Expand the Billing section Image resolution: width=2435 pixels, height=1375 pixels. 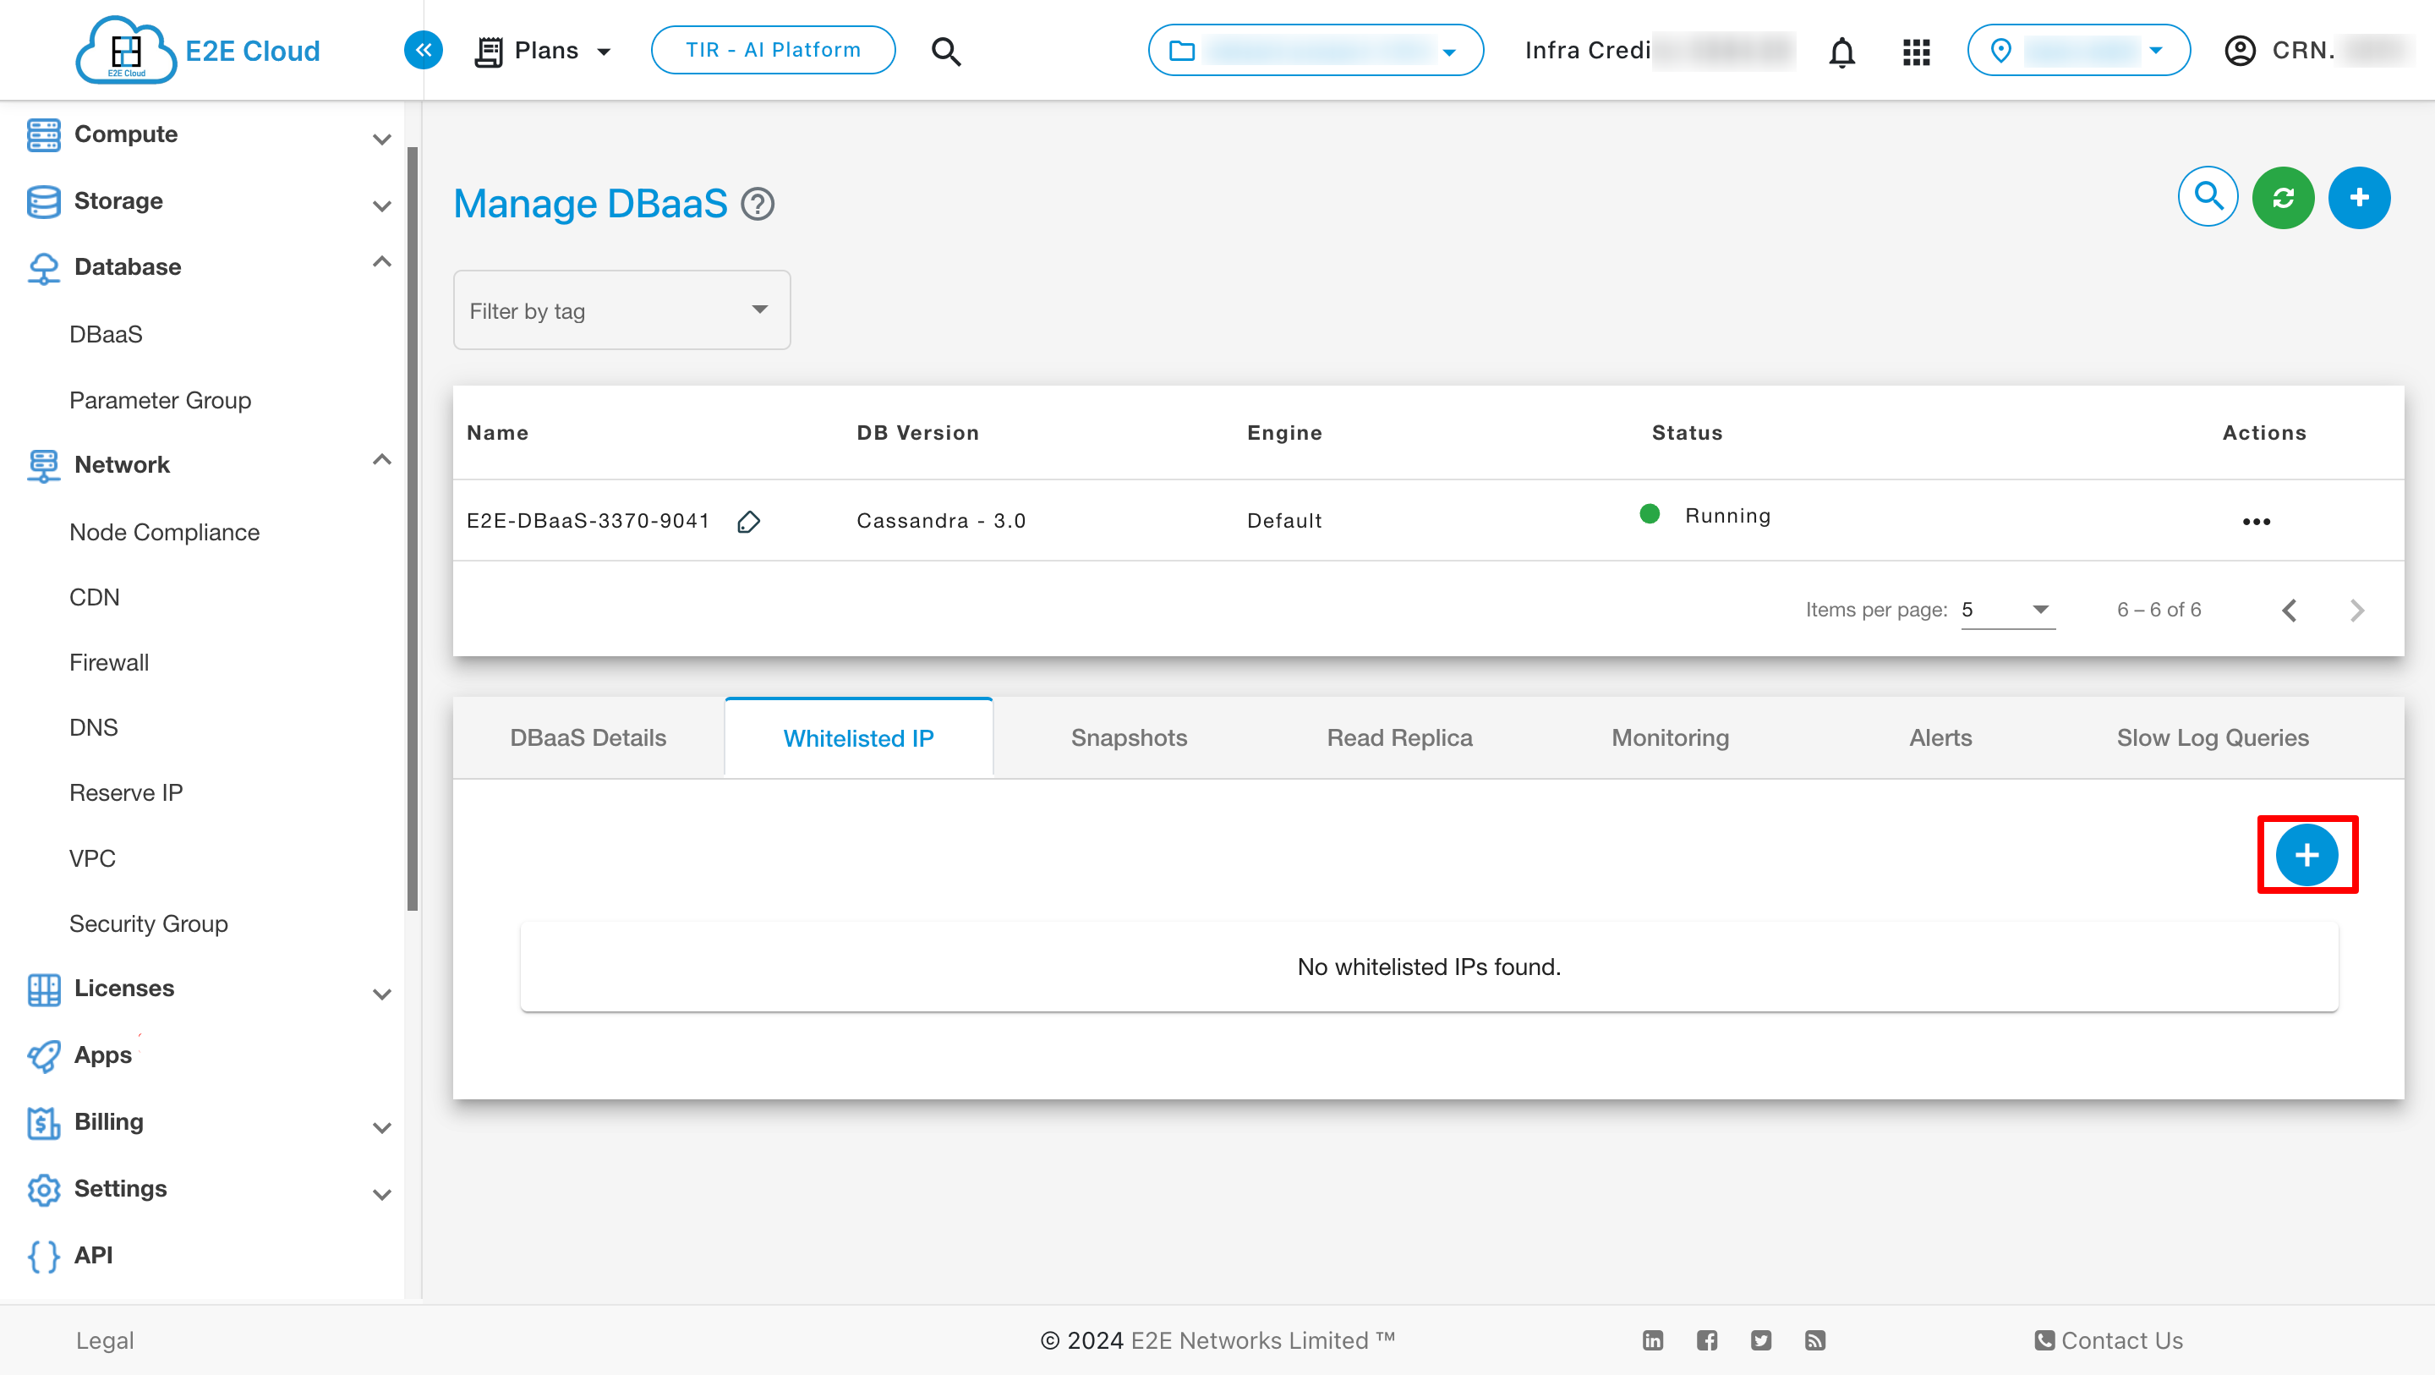(x=382, y=1127)
